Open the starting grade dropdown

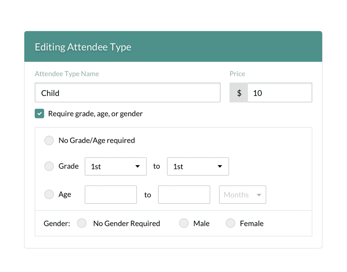tap(116, 166)
